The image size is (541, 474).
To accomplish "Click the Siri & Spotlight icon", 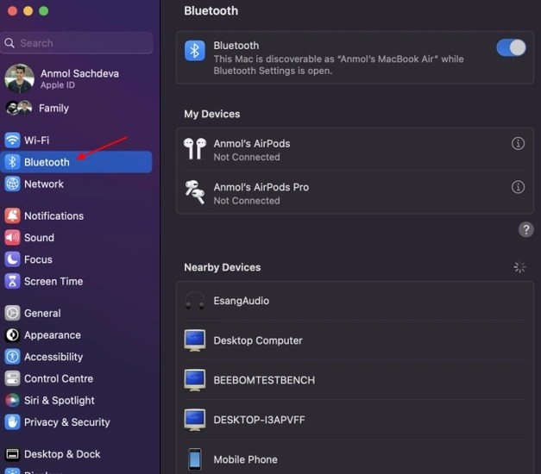I will pyautogui.click(x=12, y=400).
